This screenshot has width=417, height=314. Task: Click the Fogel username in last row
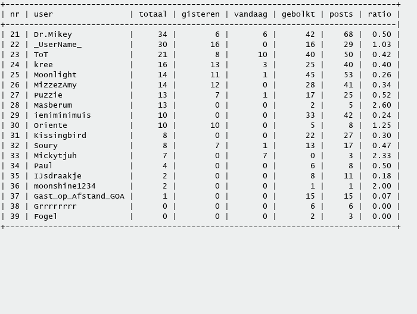click(x=45, y=216)
